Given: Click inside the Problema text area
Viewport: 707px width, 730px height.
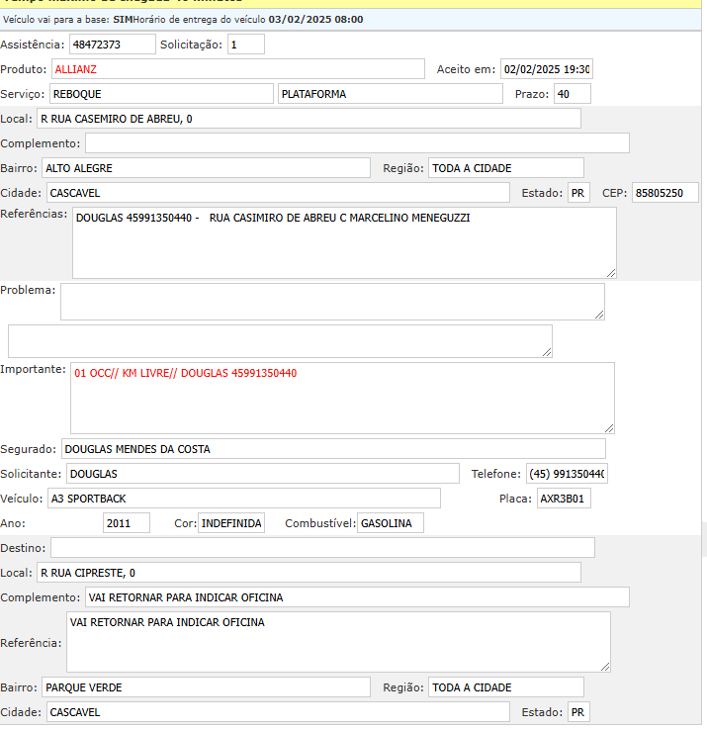Looking at the screenshot, I should [x=332, y=302].
